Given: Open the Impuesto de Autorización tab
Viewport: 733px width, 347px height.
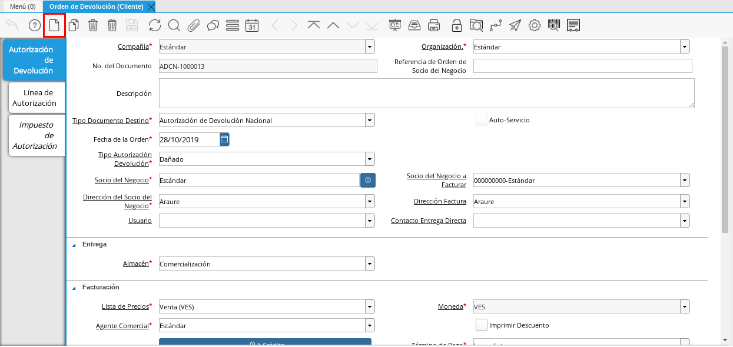Looking at the screenshot, I should [35, 135].
